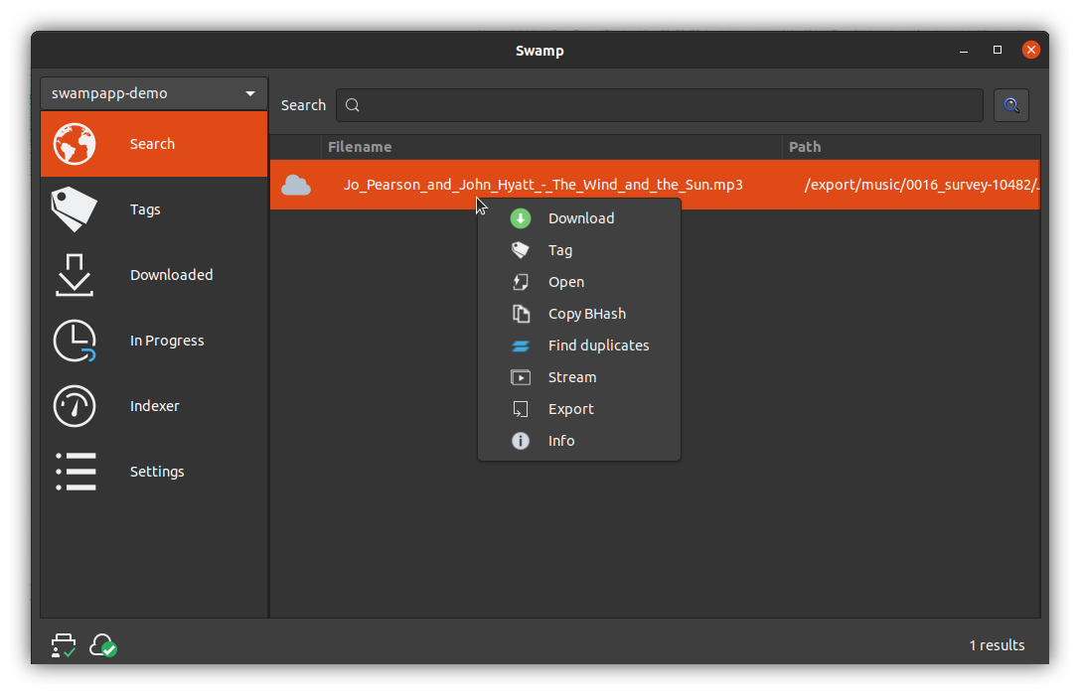Choose Open from the context menu
Screen dimensions: 1079x694
click(579, 282)
